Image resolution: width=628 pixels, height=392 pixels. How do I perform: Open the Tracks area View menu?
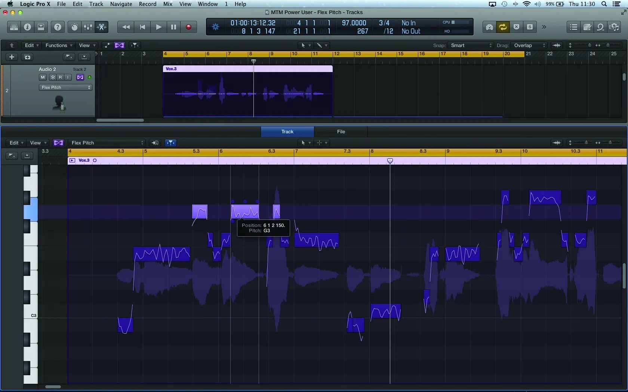point(87,46)
